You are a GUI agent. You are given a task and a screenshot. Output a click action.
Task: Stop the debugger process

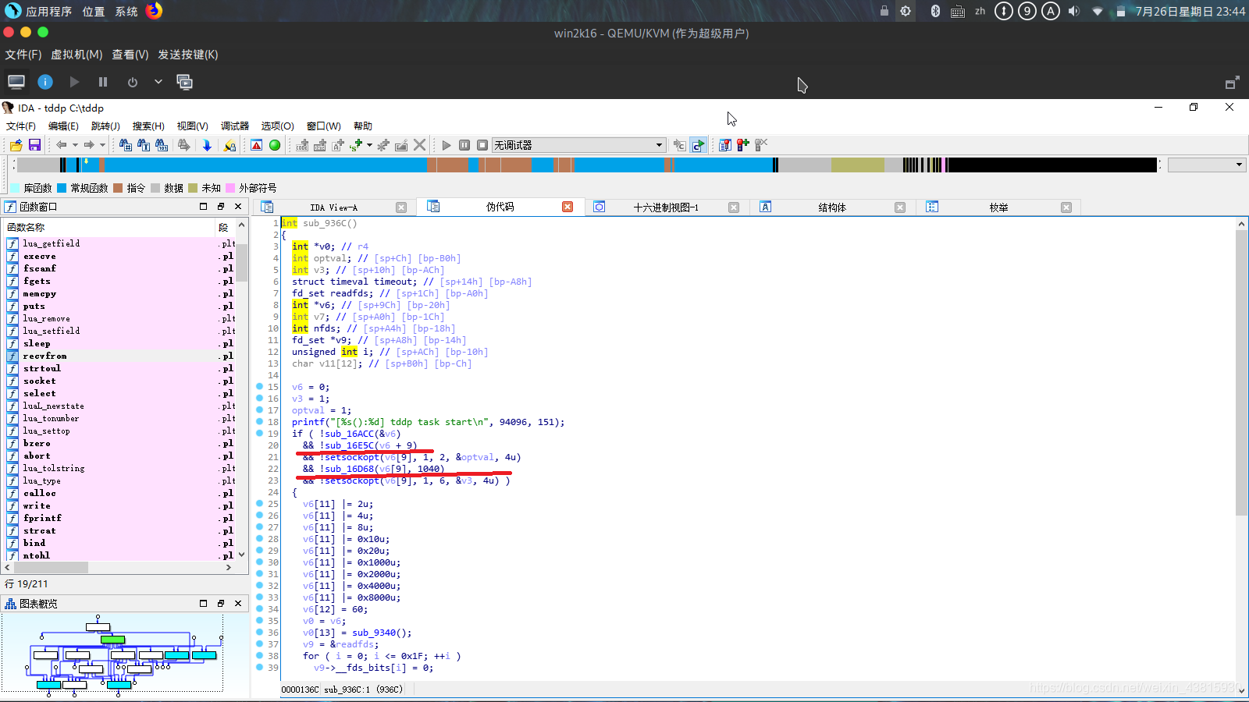482,145
